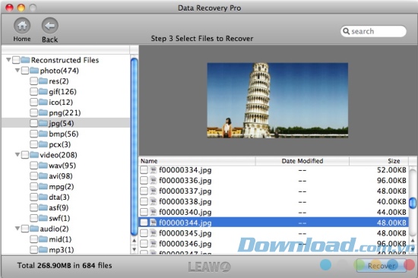
Task: Tick the avi(98) checkbox
Action: pos(33,176)
